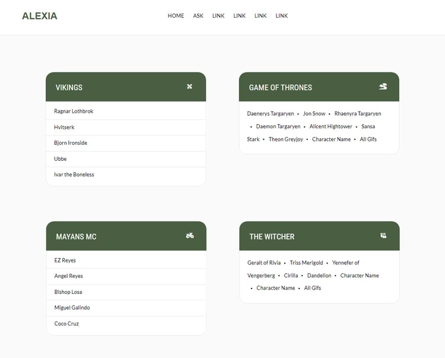Select the Jon Snow link
This screenshot has width=445, height=358.
coord(314,113)
